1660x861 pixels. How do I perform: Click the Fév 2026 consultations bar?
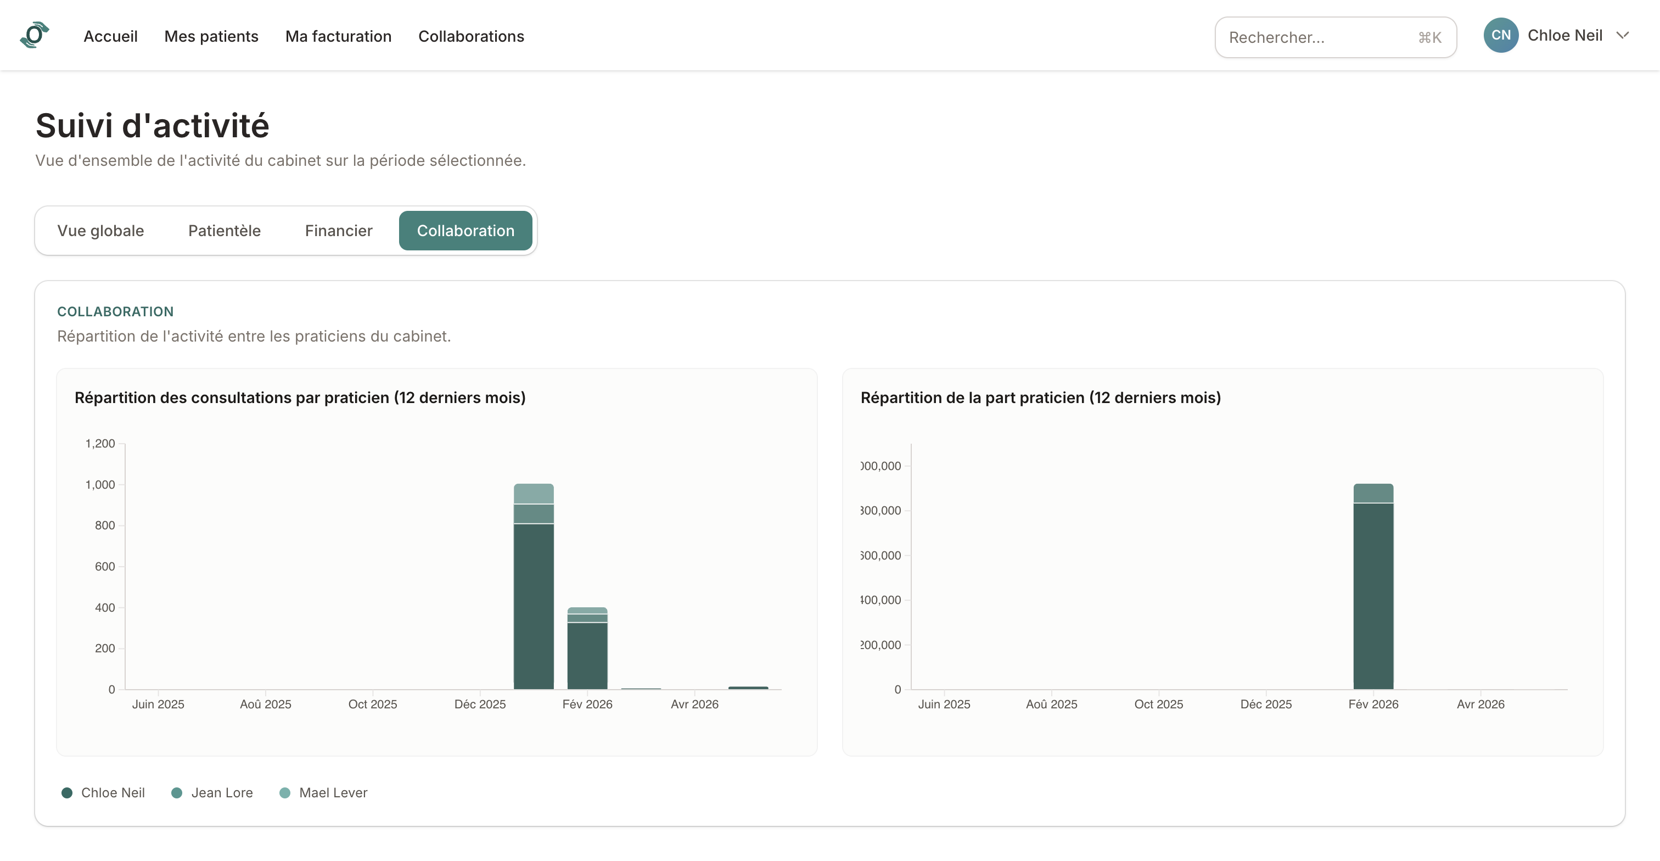click(x=587, y=648)
